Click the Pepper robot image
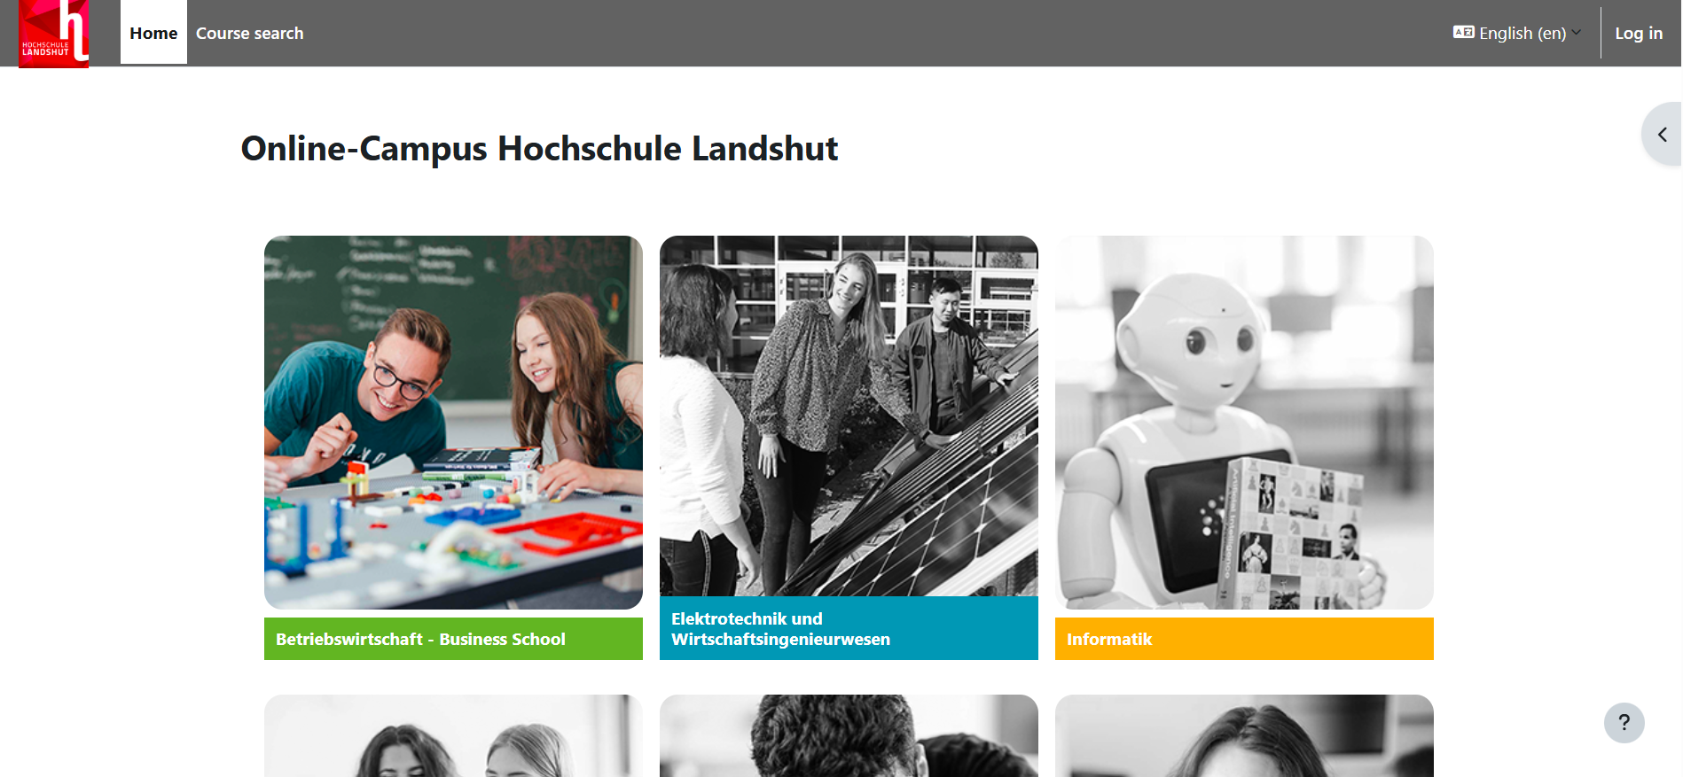 [1244, 423]
